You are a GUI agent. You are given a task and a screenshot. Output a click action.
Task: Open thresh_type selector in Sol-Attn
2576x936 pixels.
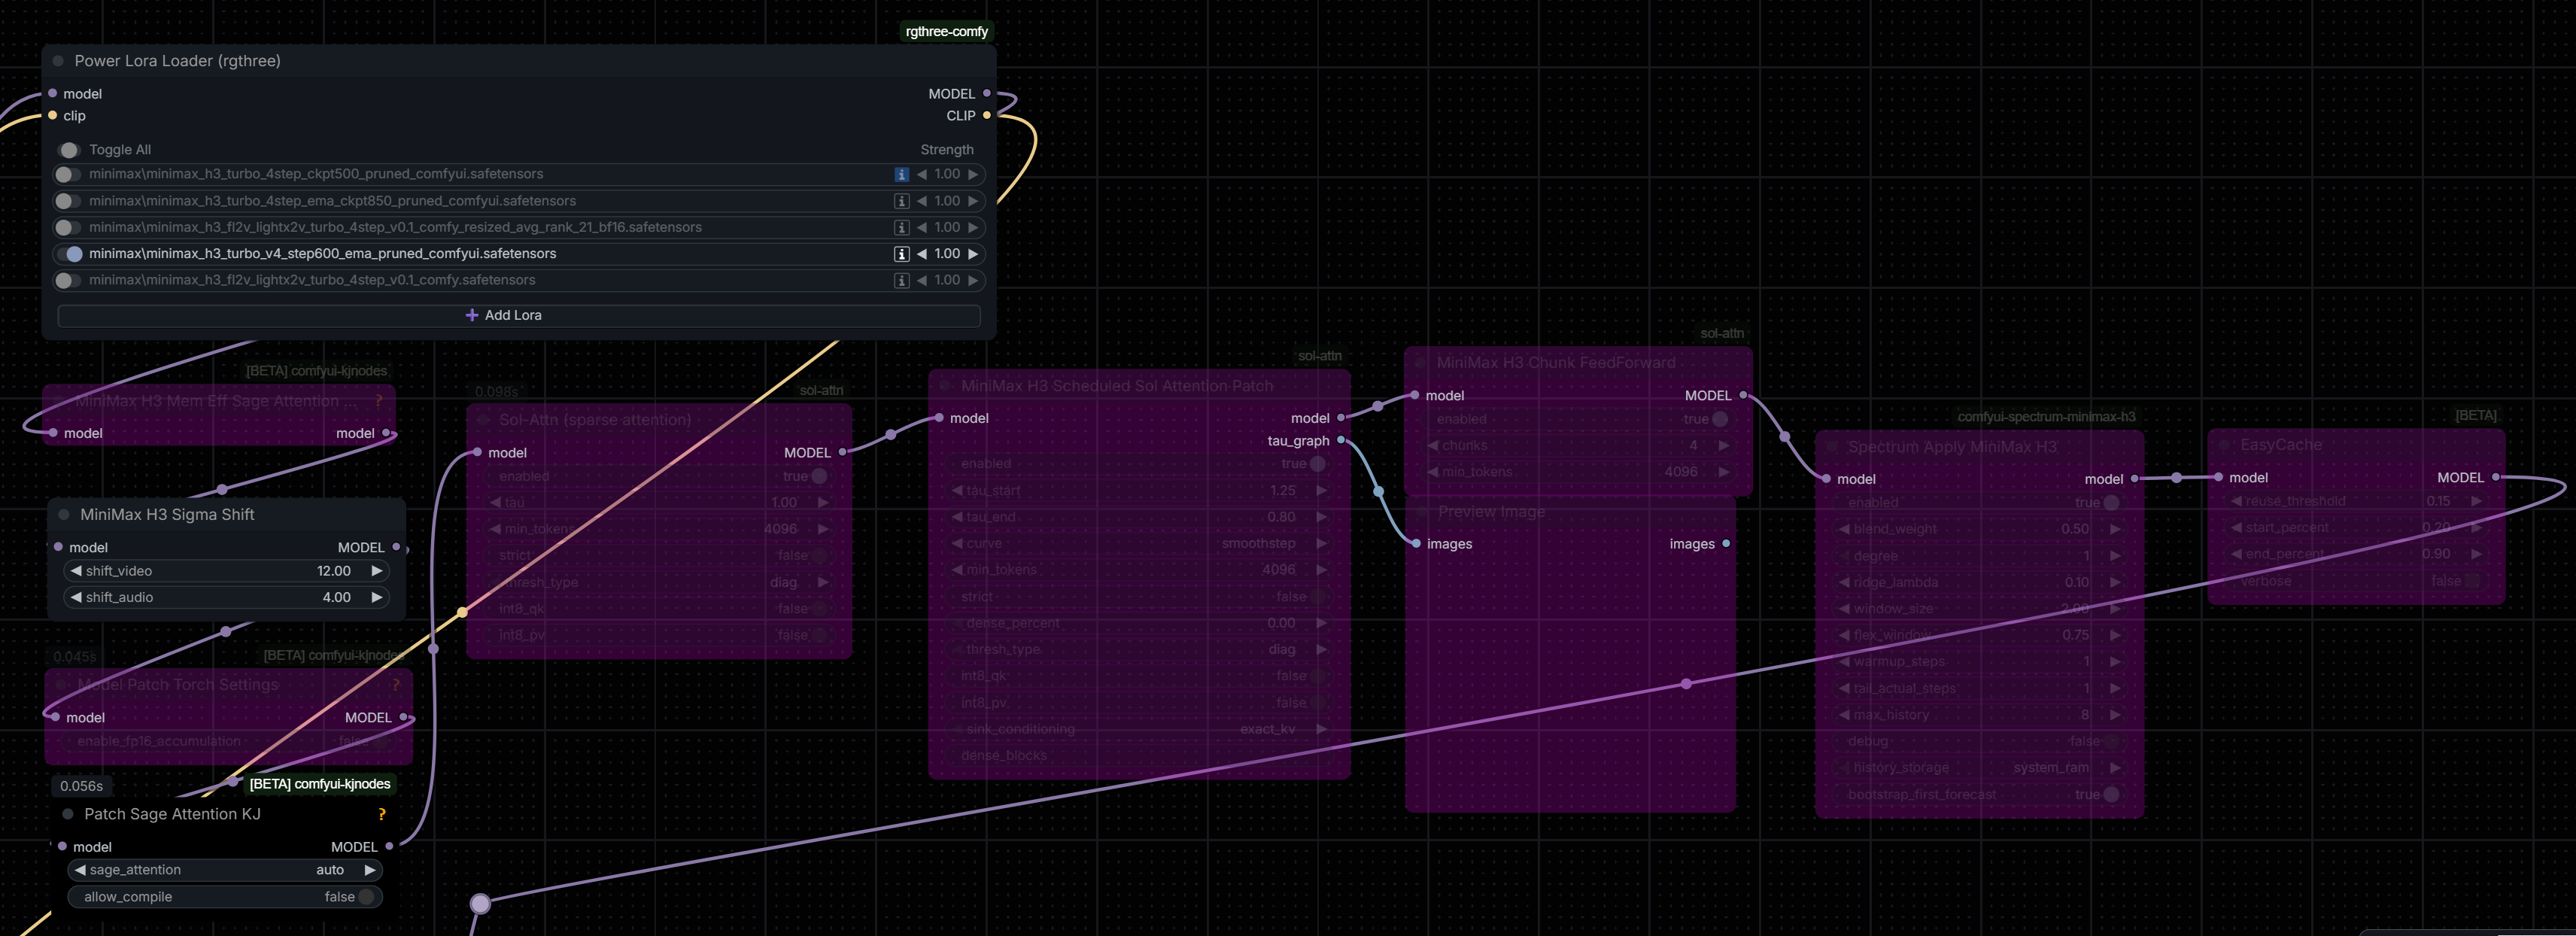coord(660,582)
